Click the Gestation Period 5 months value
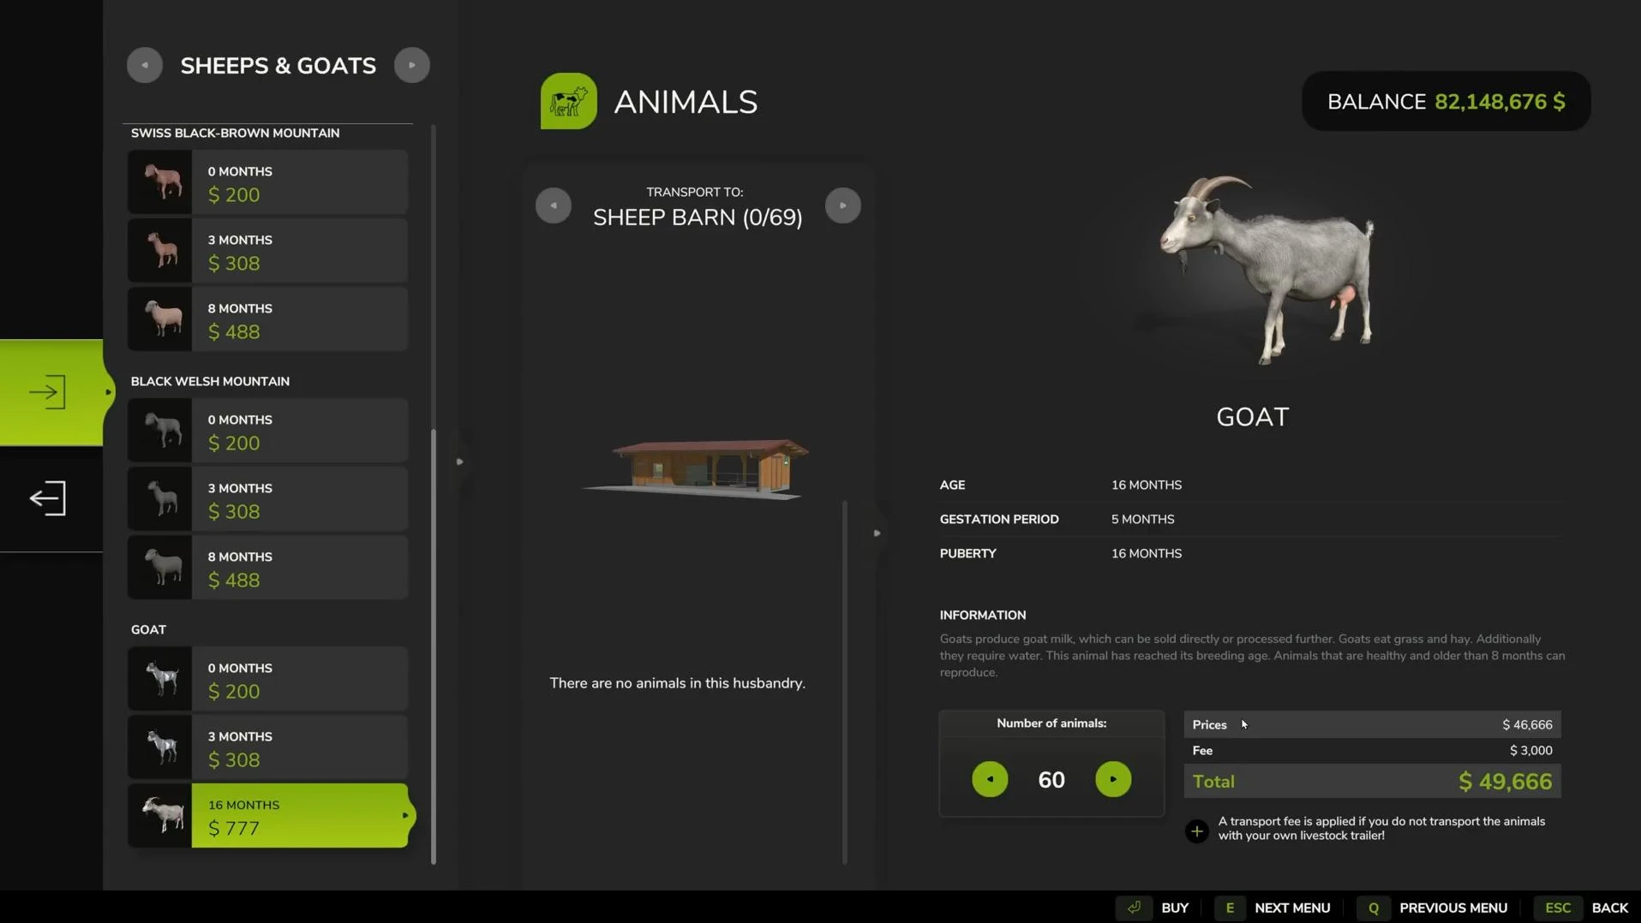1641x923 pixels. click(x=1142, y=519)
